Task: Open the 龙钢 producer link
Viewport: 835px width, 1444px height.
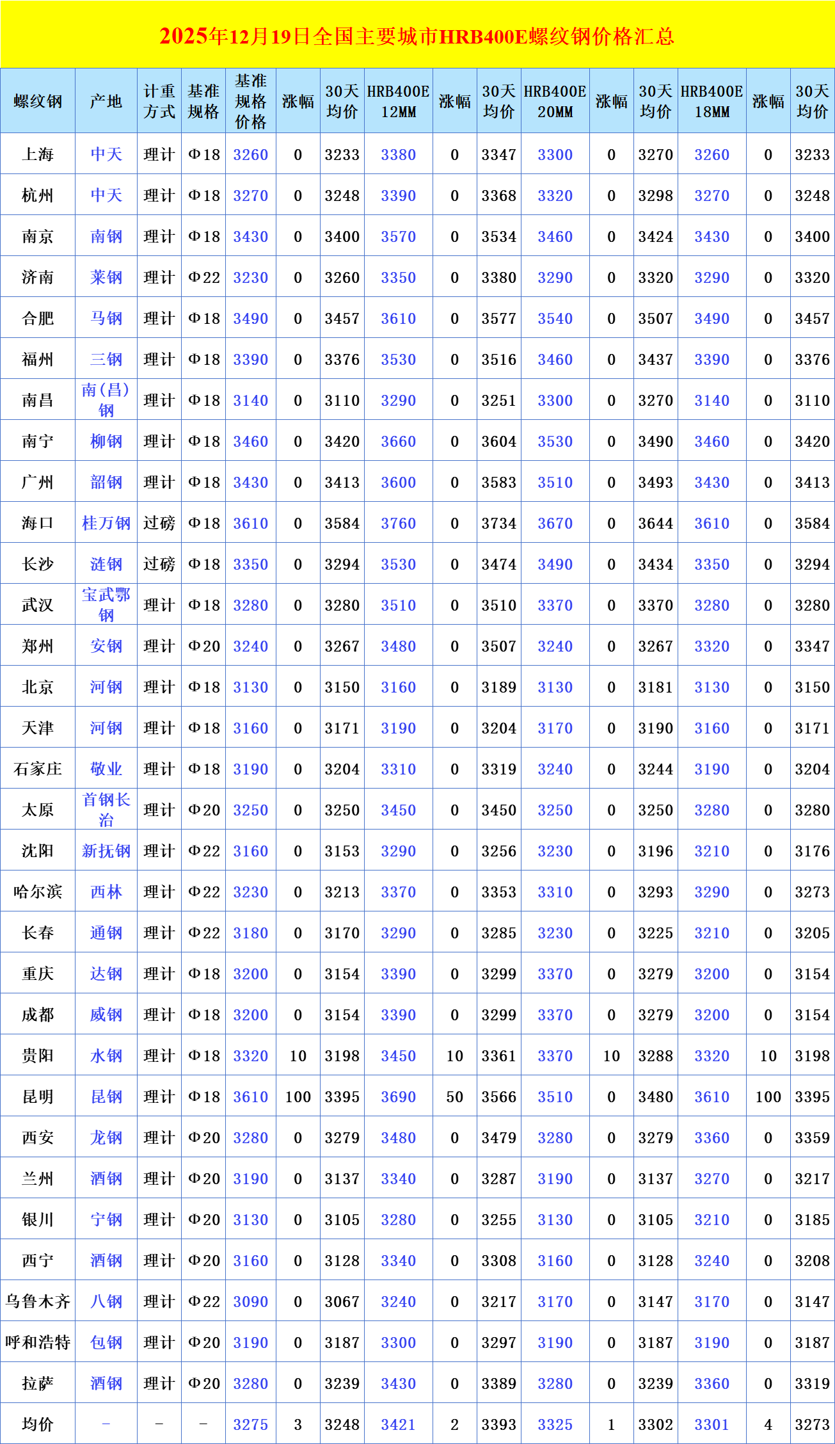Action: (106, 1138)
